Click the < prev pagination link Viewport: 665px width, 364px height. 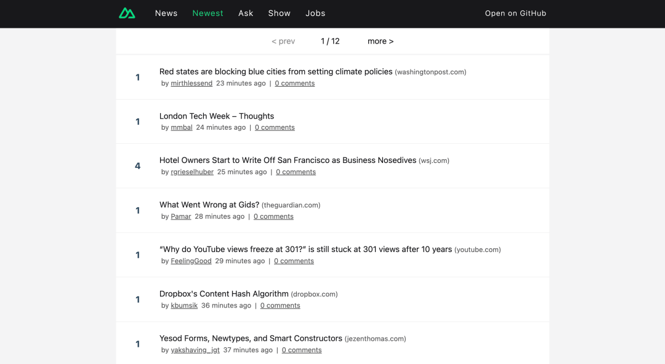[x=283, y=41]
